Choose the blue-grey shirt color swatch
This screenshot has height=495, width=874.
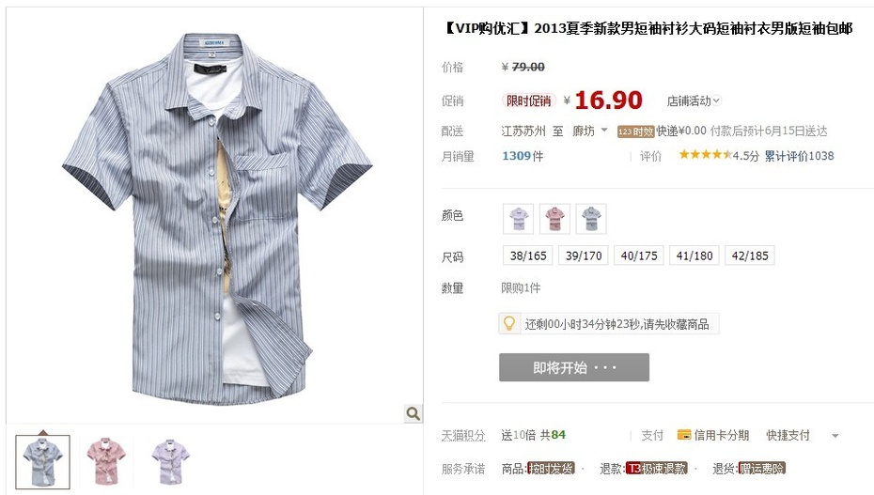pyautogui.click(x=591, y=218)
